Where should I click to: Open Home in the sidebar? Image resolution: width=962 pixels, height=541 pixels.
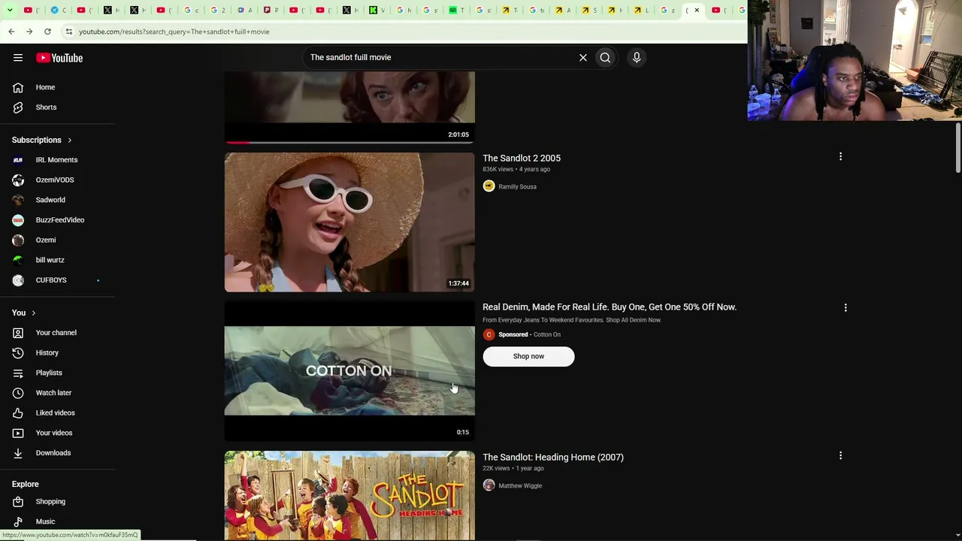tap(57, 87)
